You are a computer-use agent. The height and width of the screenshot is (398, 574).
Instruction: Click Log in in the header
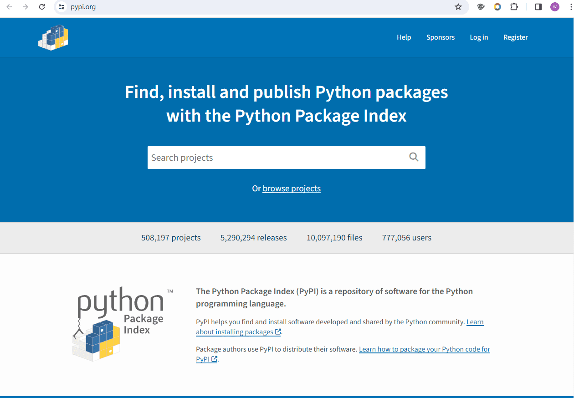tap(479, 37)
